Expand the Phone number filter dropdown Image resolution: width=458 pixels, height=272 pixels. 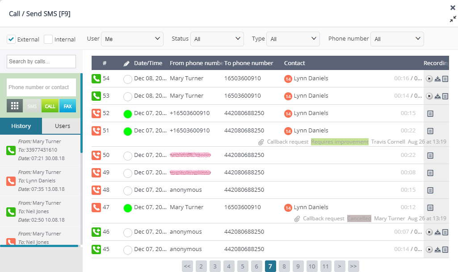[397, 39]
